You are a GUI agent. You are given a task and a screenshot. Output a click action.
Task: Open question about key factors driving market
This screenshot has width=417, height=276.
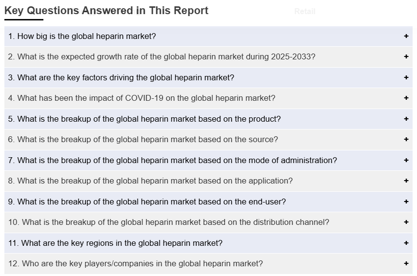click(x=121, y=77)
